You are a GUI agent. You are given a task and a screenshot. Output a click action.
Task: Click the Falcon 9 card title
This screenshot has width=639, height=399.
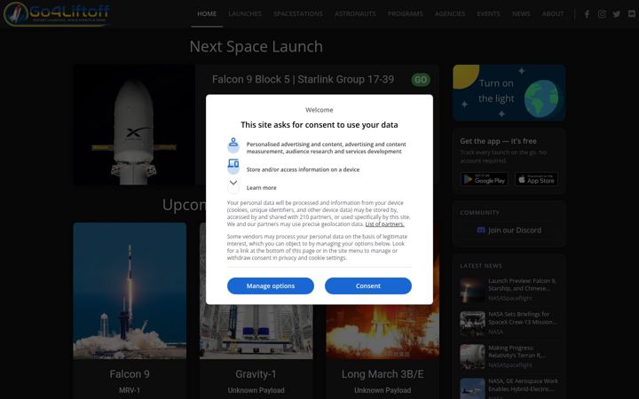[x=130, y=374]
